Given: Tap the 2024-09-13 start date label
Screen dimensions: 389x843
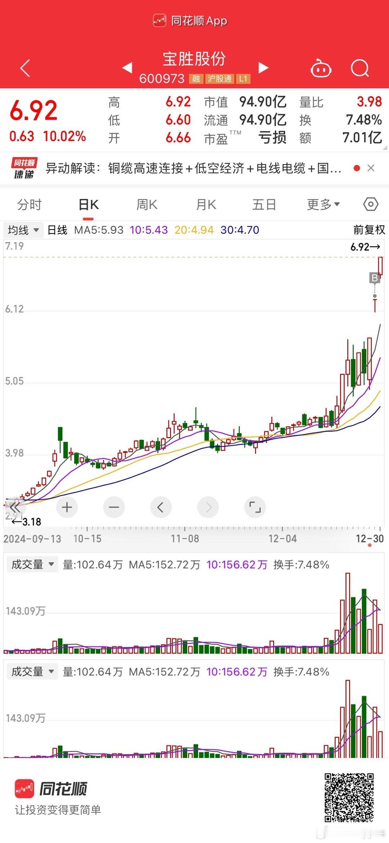Looking at the screenshot, I should (x=32, y=539).
